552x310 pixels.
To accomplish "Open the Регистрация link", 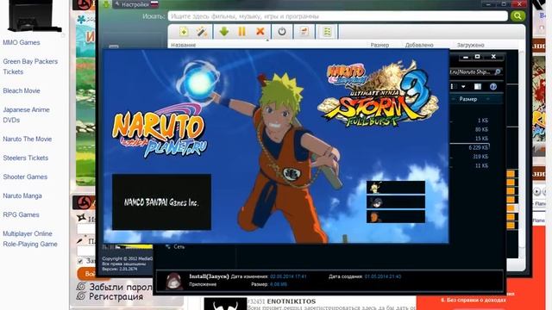I will 116,297.
